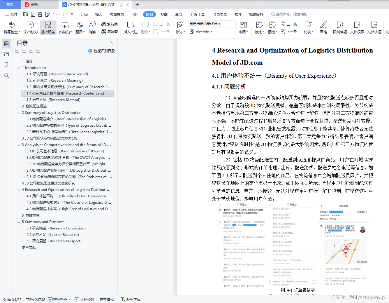
Task: Switch to the 视图 ribbon tab
Action: click(164, 14)
